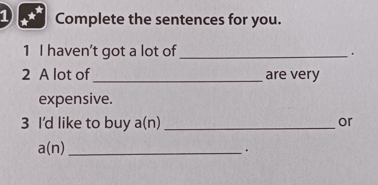Click the text 'A lot of'

click(64, 75)
